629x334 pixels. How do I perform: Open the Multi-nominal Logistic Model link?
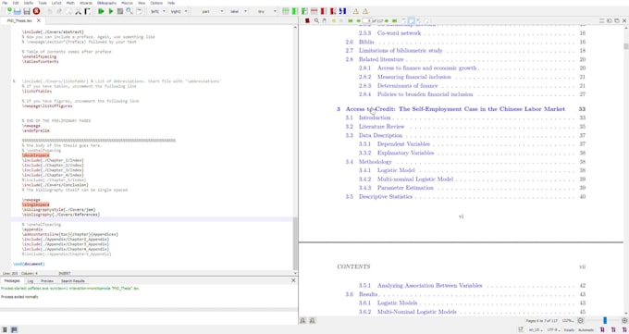click(x=415, y=179)
